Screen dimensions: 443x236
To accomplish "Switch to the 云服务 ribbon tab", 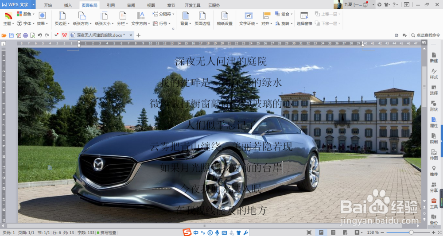I will 214,5.
